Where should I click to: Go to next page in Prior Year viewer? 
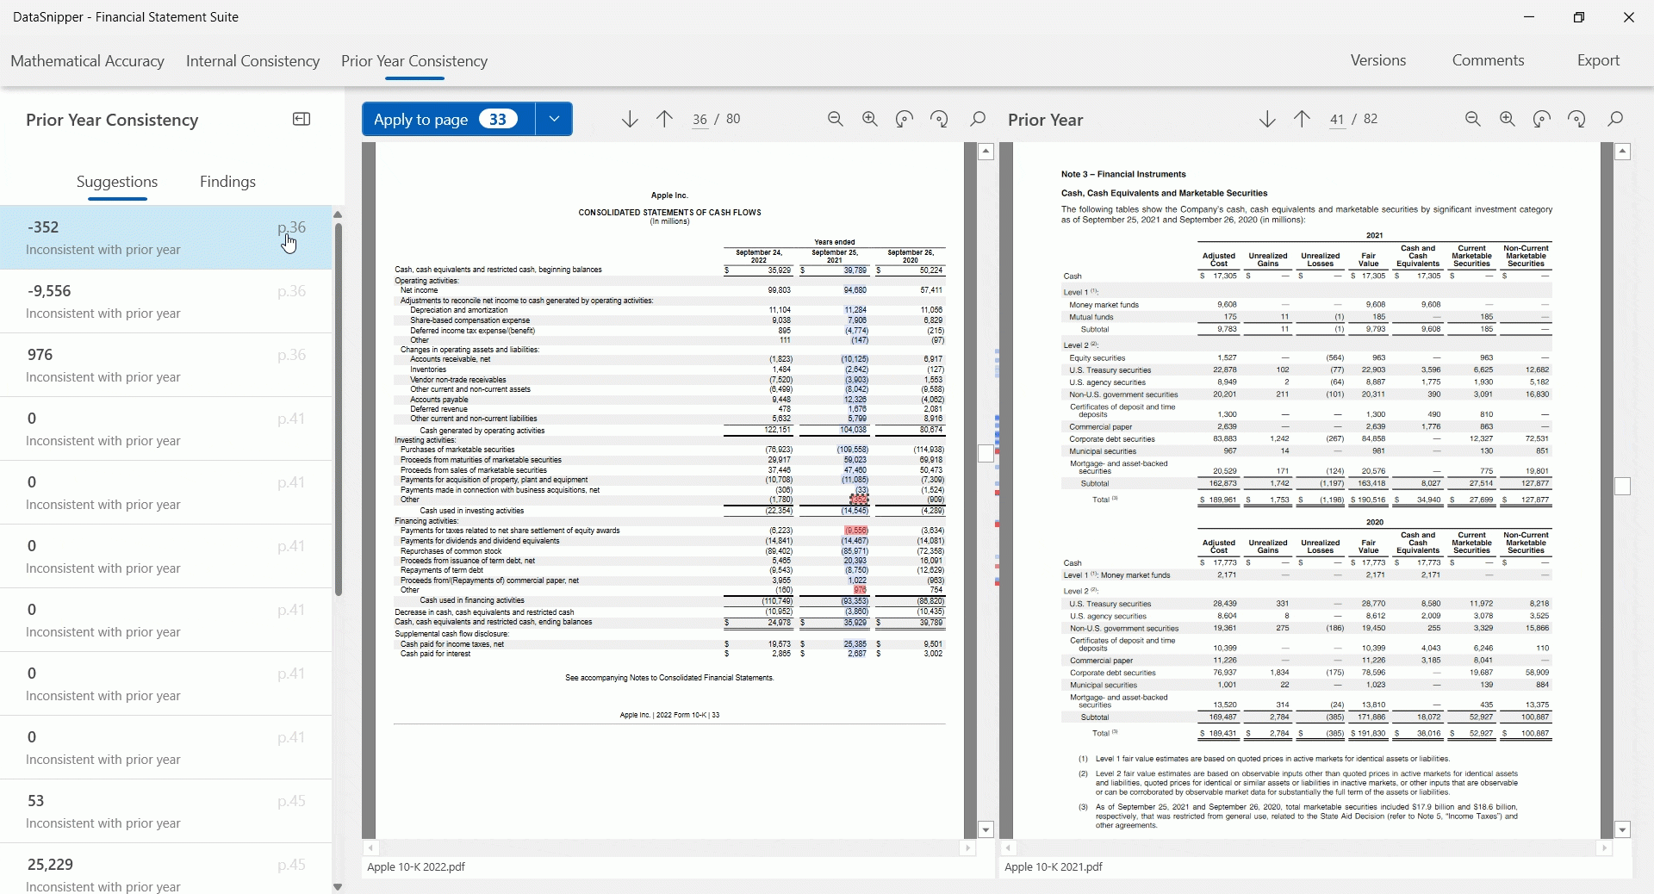coord(1267,119)
